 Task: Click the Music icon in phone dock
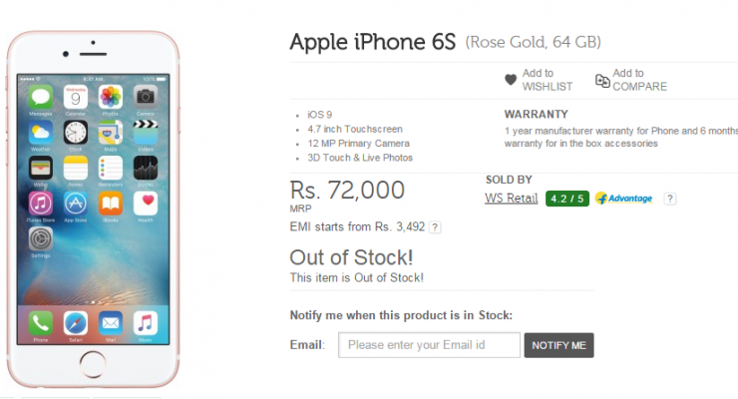(x=146, y=323)
